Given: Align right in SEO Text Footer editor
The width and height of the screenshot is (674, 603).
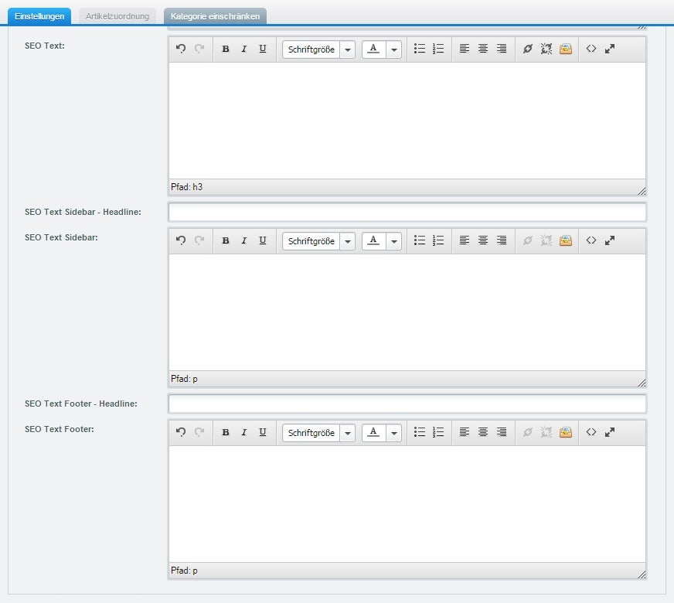Looking at the screenshot, I should pos(502,432).
